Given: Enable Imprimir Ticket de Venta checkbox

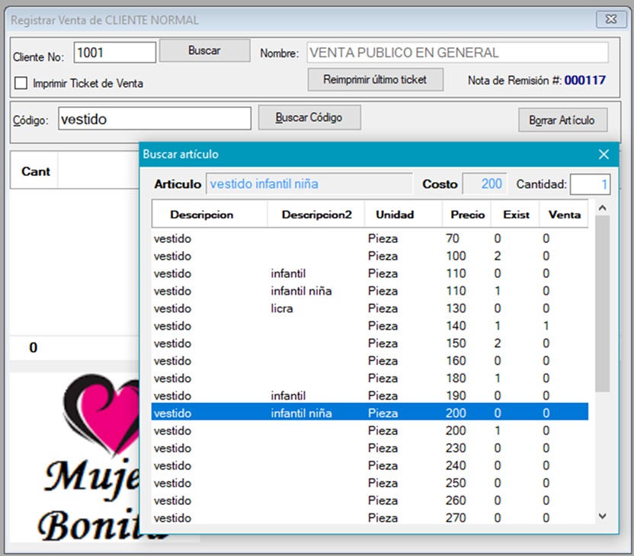Looking at the screenshot, I should pyautogui.click(x=21, y=83).
